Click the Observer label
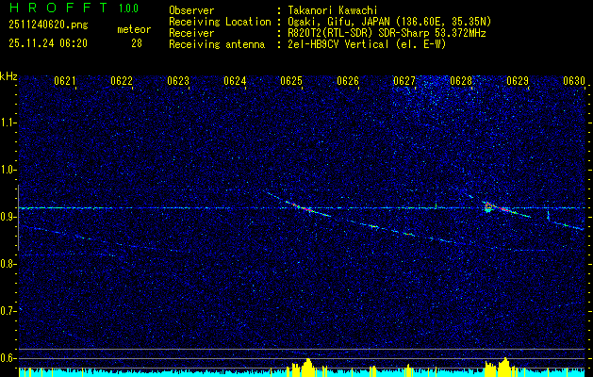593x377 pixels. 191,10
